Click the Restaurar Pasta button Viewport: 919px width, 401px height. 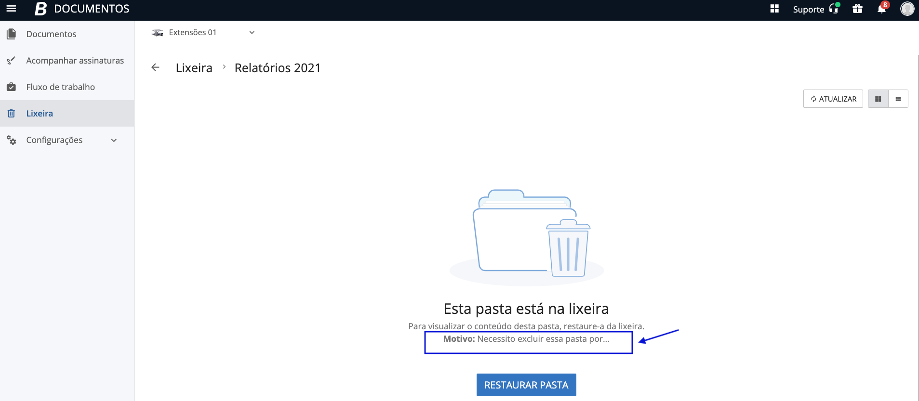point(526,385)
